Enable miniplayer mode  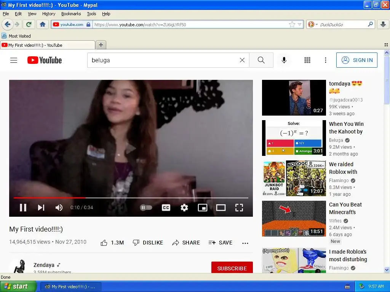pyautogui.click(x=203, y=207)
